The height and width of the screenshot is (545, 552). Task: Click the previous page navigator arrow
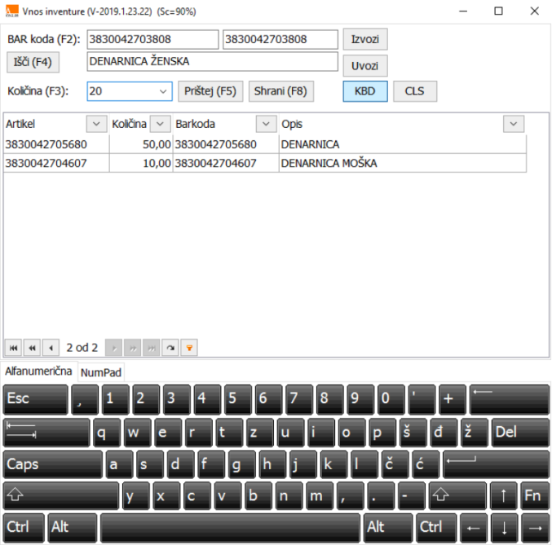(x=32, y=347)
